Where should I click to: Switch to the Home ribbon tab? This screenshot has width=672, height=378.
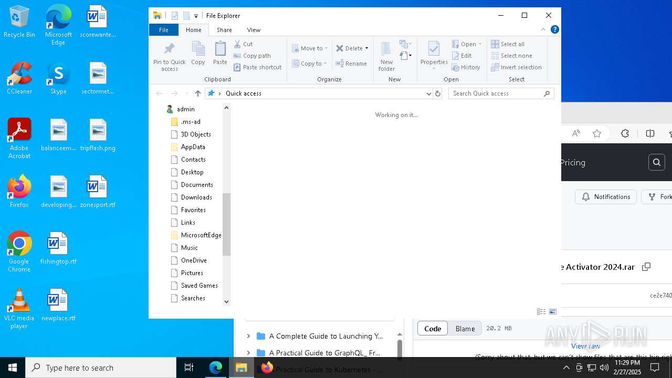pos(193,30)
